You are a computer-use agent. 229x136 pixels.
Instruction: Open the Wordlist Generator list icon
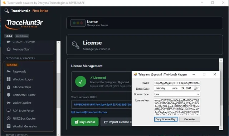[x=9, y=126]
